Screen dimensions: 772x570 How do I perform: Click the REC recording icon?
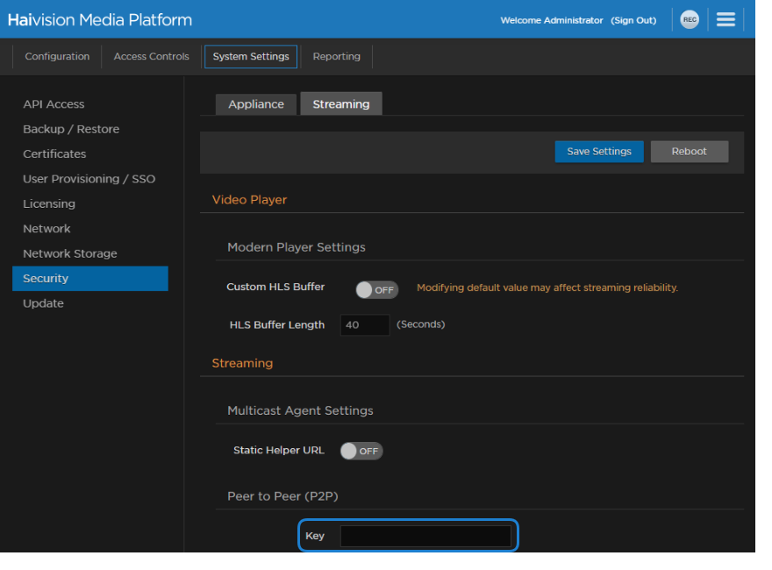click(x=690, y=20)
